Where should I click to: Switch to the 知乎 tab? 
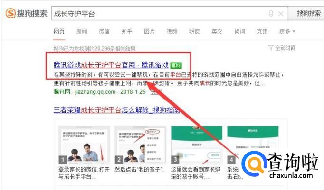[127, 31]
